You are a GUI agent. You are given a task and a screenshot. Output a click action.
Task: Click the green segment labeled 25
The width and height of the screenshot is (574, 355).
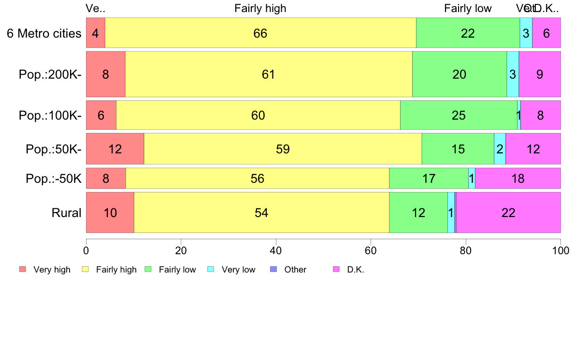(x=459, y=115)
